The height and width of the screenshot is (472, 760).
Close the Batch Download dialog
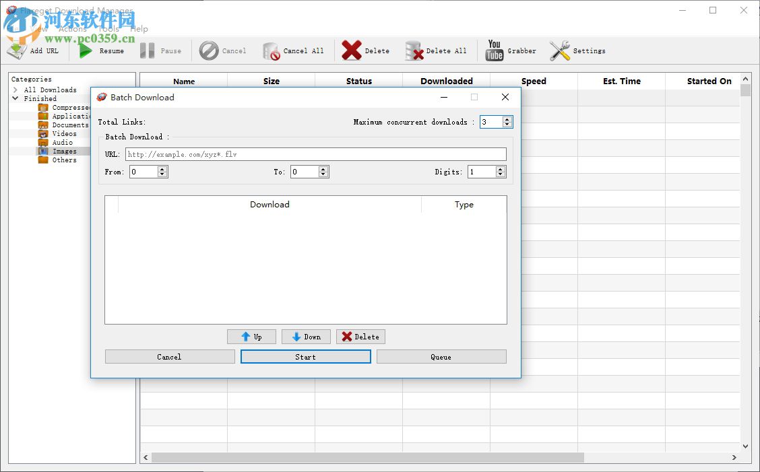click(505, 97)
